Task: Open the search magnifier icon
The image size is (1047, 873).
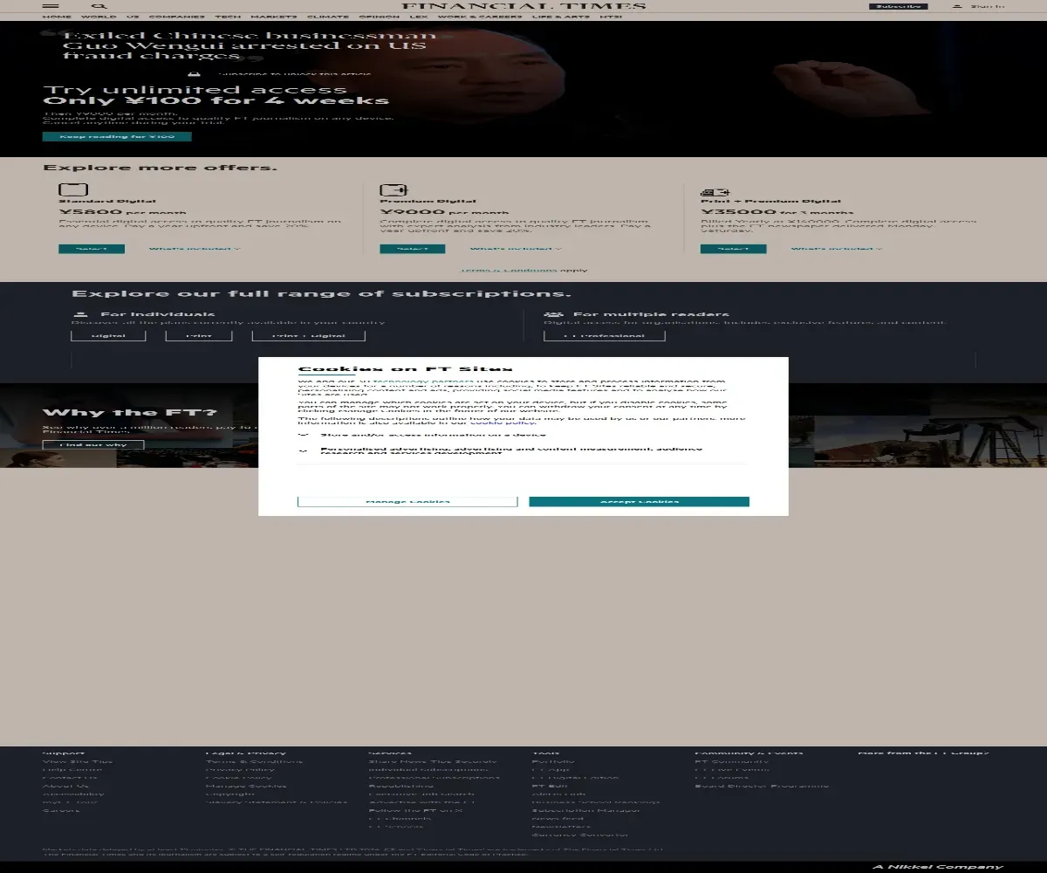Action: 99,5
